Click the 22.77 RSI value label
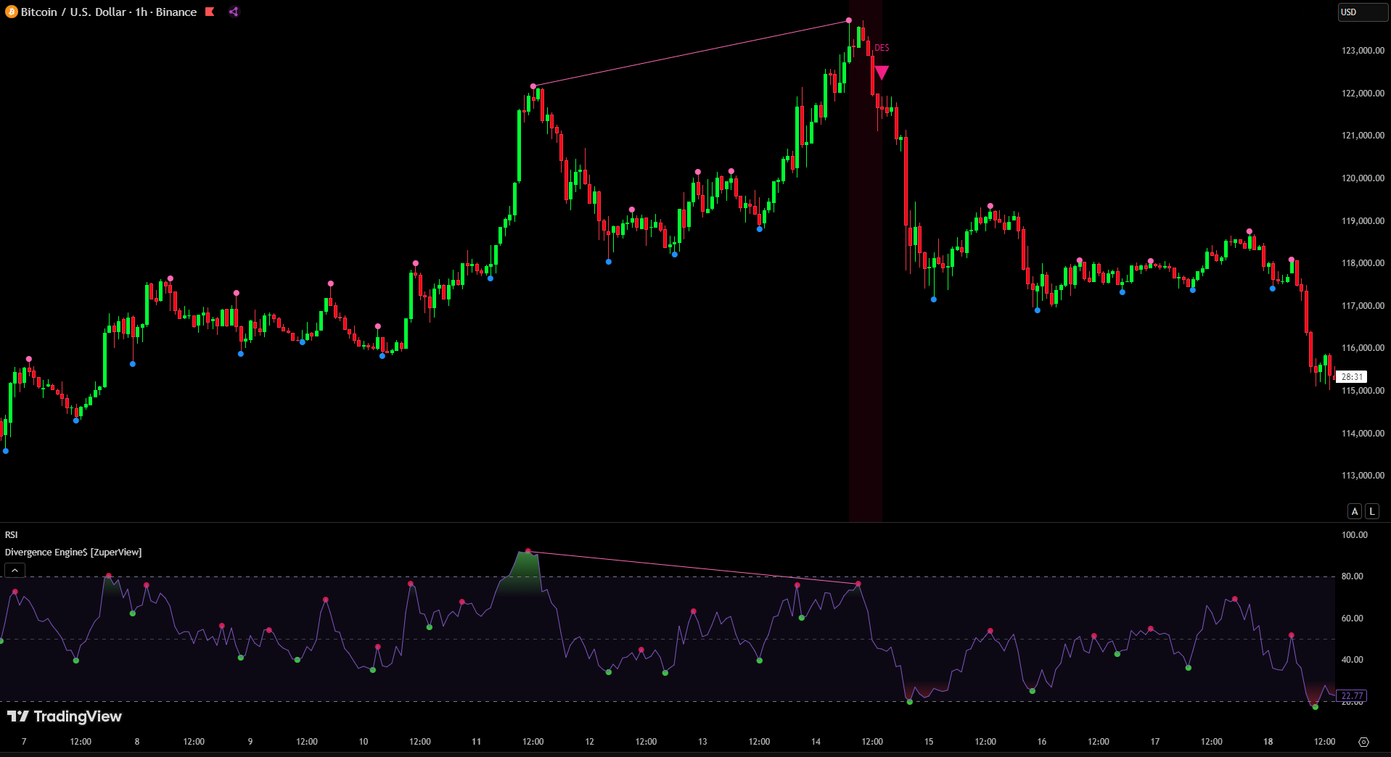The width and height of the screenshot is (1391, 757). (x=1351, y=695)
